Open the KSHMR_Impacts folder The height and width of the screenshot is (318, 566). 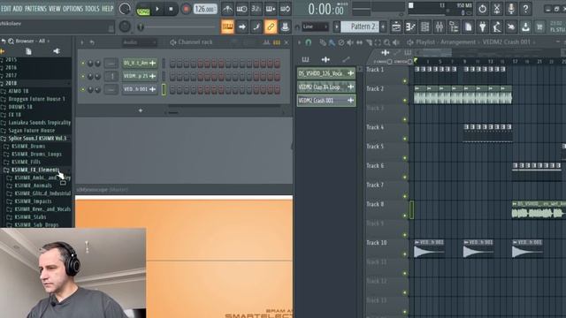pyautogui.click(x=34, y=201)
